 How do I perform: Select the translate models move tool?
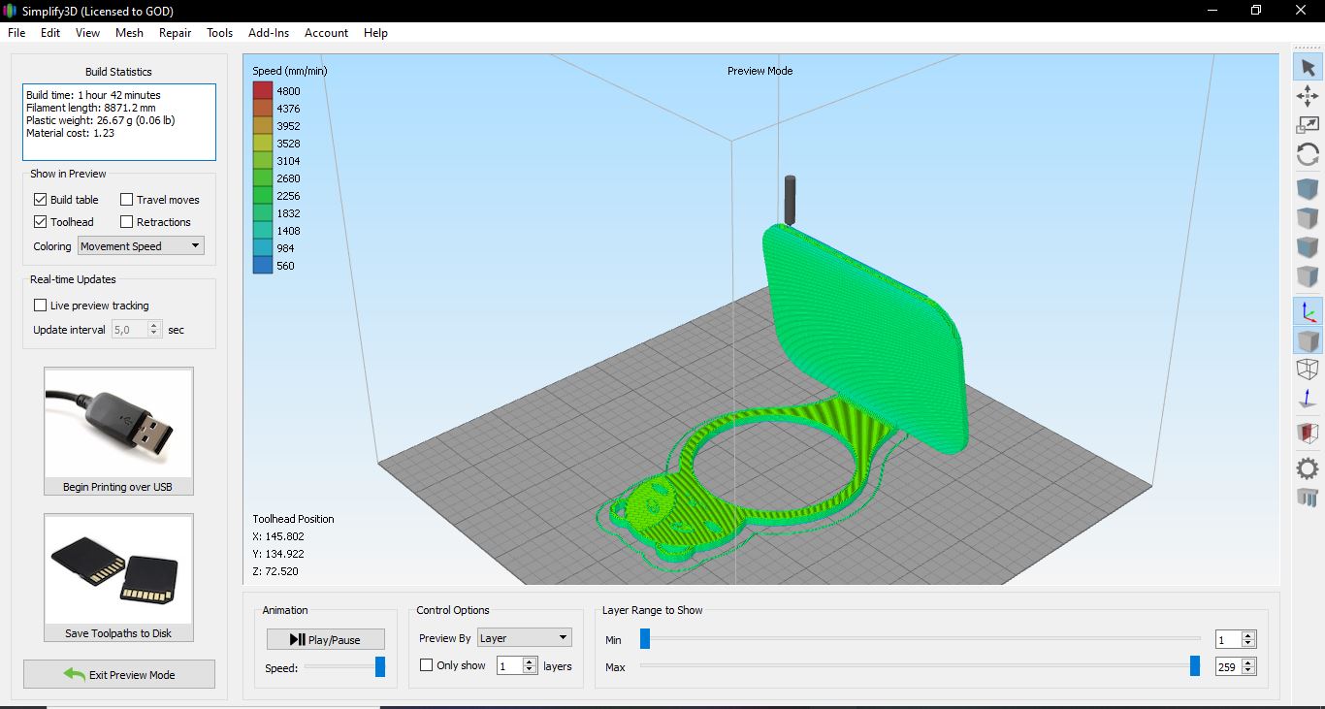coord(1308,95)
